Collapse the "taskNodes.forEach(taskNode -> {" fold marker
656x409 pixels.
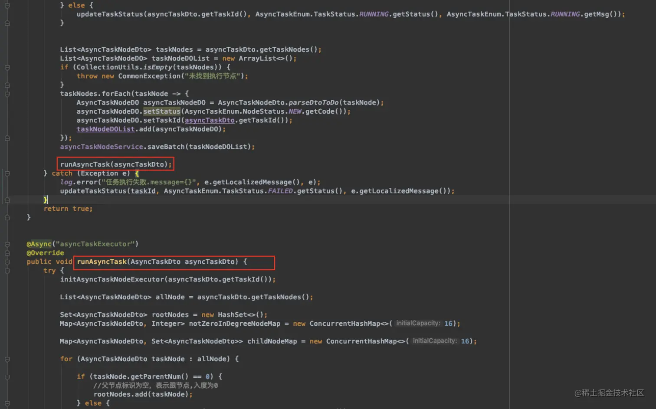click(7, 94)
